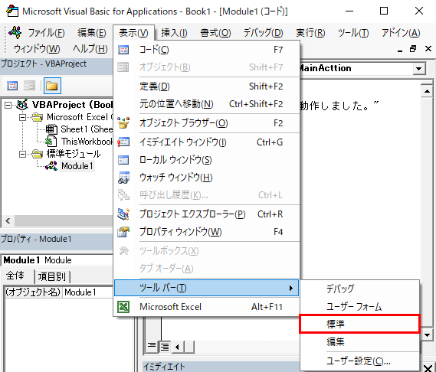Click the code window up scroll arrow
This screenshot has height=372, width=436.
pyautogui.click(x=427, y=91)
